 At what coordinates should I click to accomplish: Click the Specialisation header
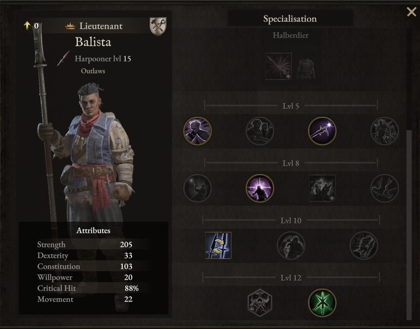[x=290, y=19]
